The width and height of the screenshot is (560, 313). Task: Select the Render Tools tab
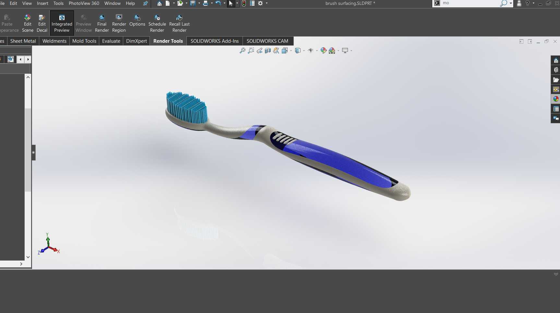tap(168, 41)
